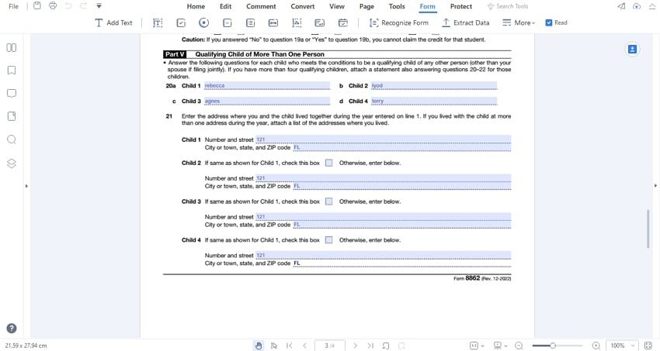Image resolution: width=660 pixels, height=351 pixels.
Task: Select the signature field tool
Action: point(320,22)
